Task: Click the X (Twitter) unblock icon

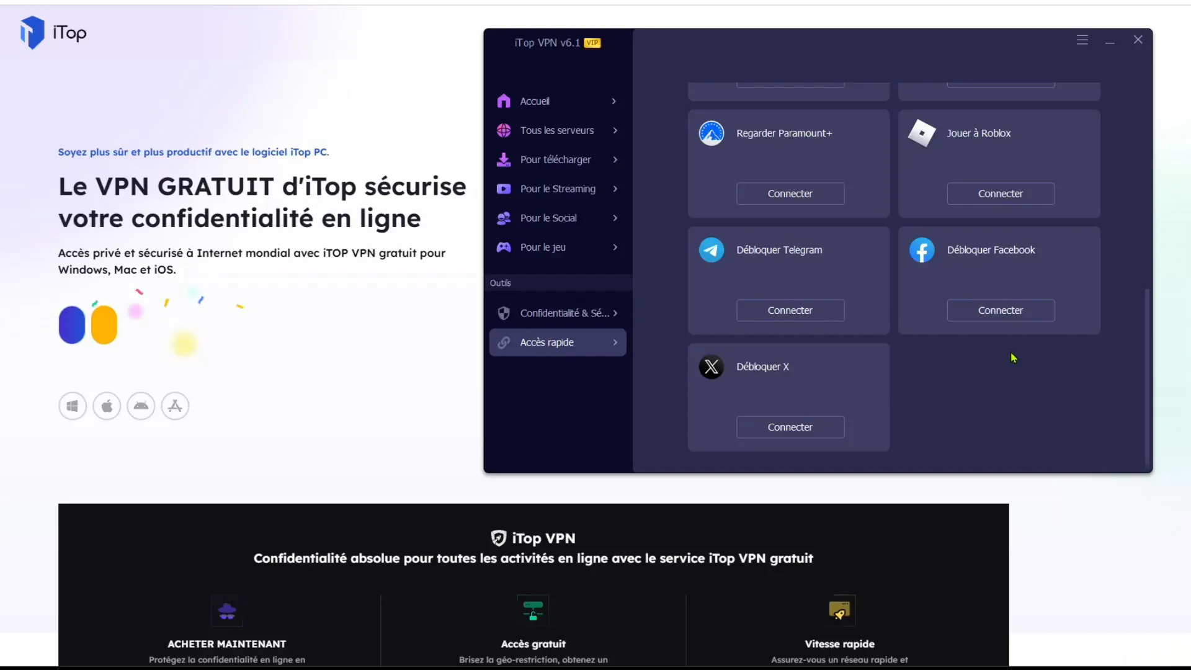Action: click(711, 365)
